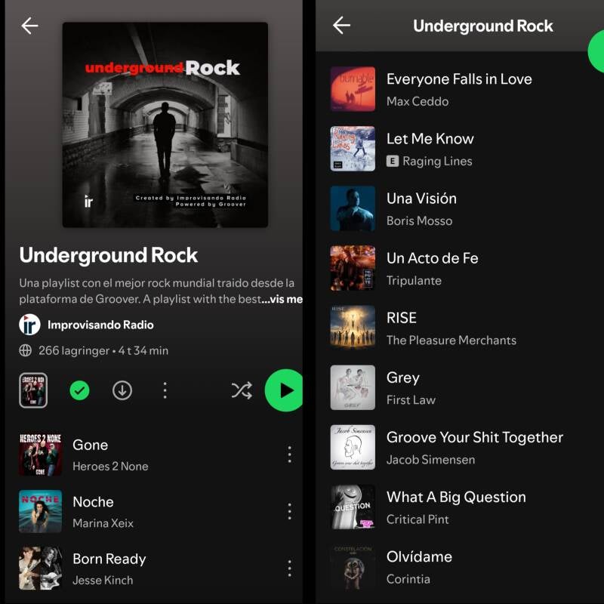
Task: Tap the playlist preview thumbnail button
Action: (x=33, y=390)
